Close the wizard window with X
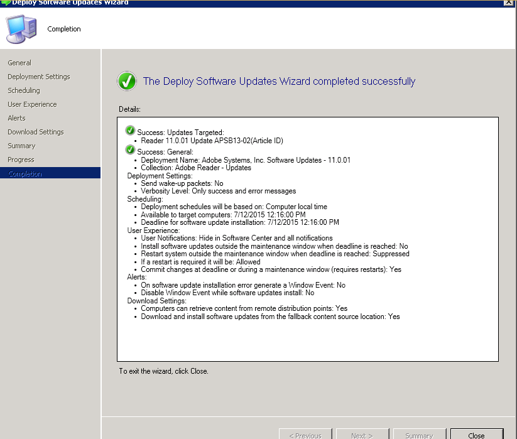 pos(509,3)
